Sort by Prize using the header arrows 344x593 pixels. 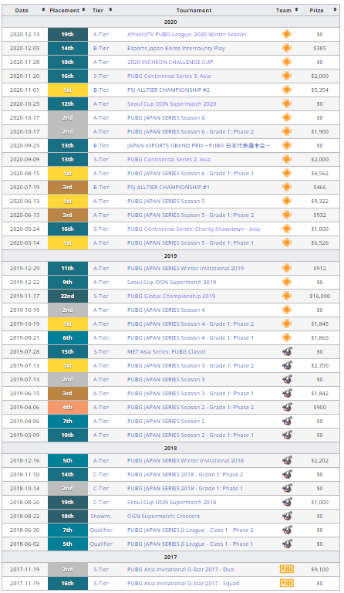[x=335, y=9]
